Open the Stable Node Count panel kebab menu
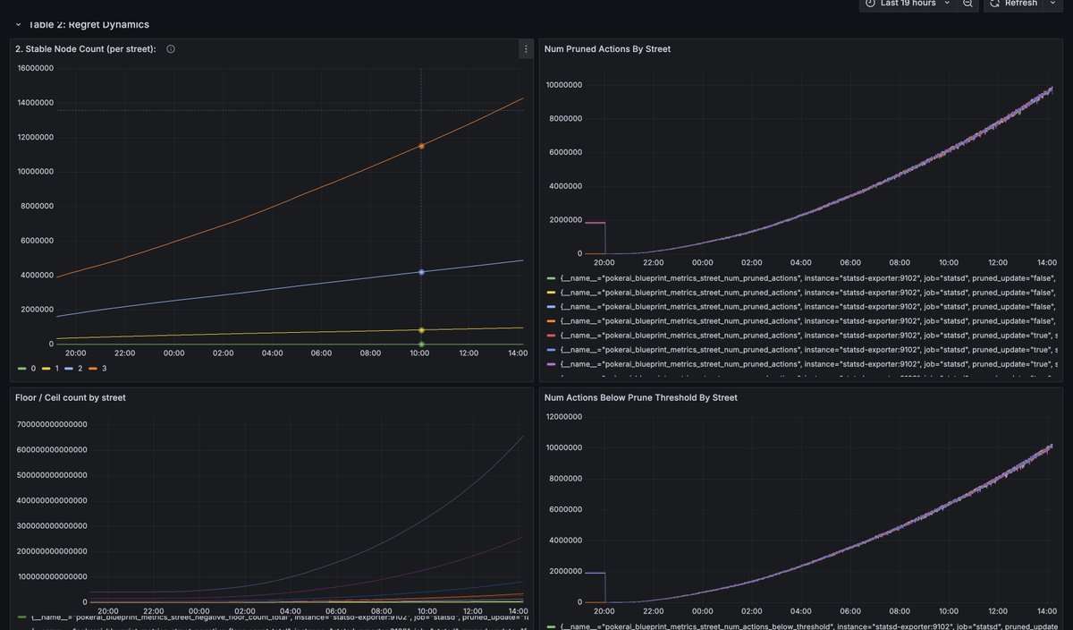1073x630 pixels. point(525,49)
